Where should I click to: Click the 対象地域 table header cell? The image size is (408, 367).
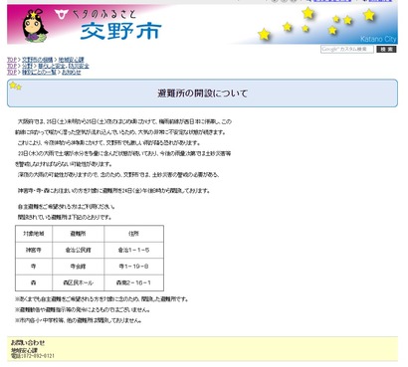coord(34,234)
